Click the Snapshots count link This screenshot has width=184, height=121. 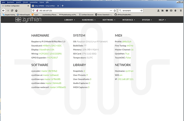pyautogui.click(x=84, y=71)
